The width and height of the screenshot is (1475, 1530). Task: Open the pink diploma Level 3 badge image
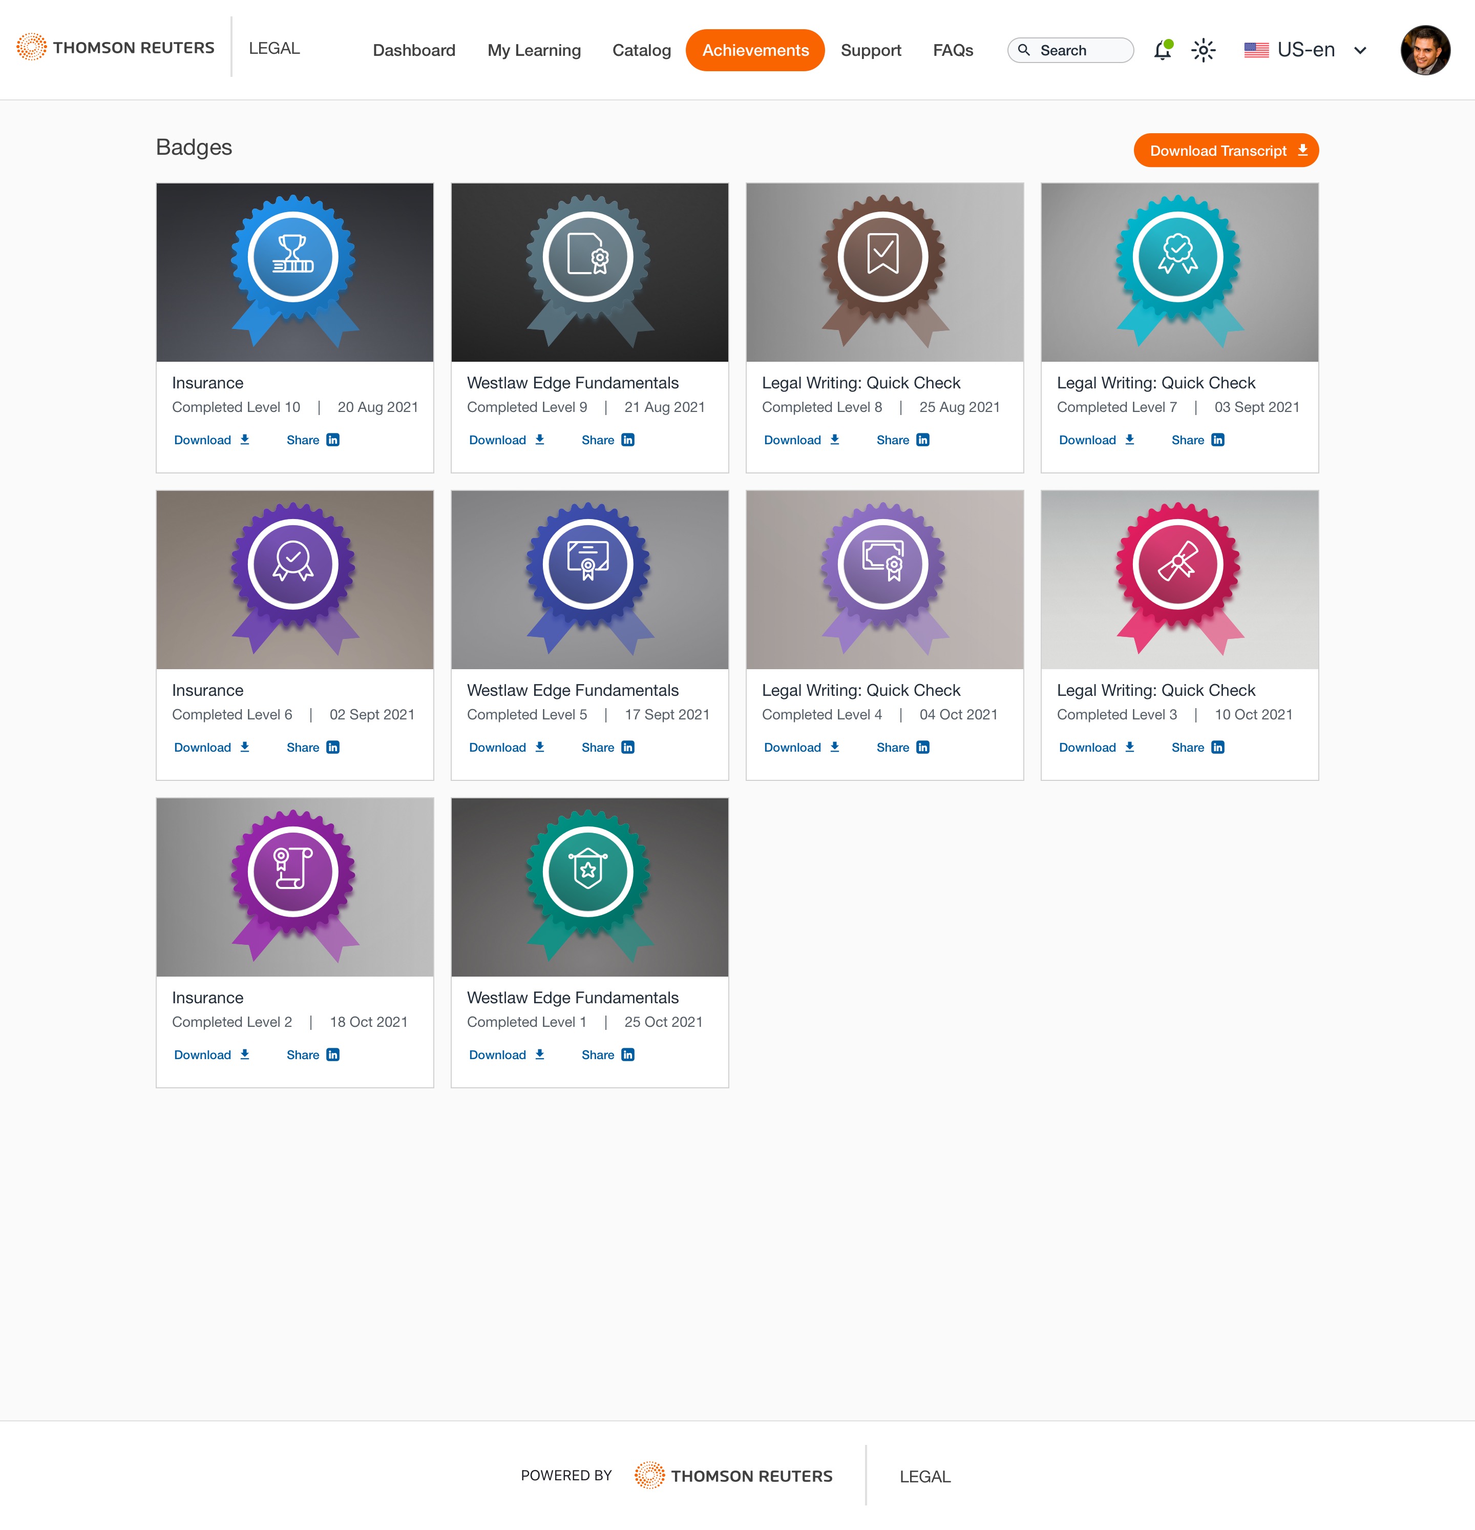(x=1179, y=580)
